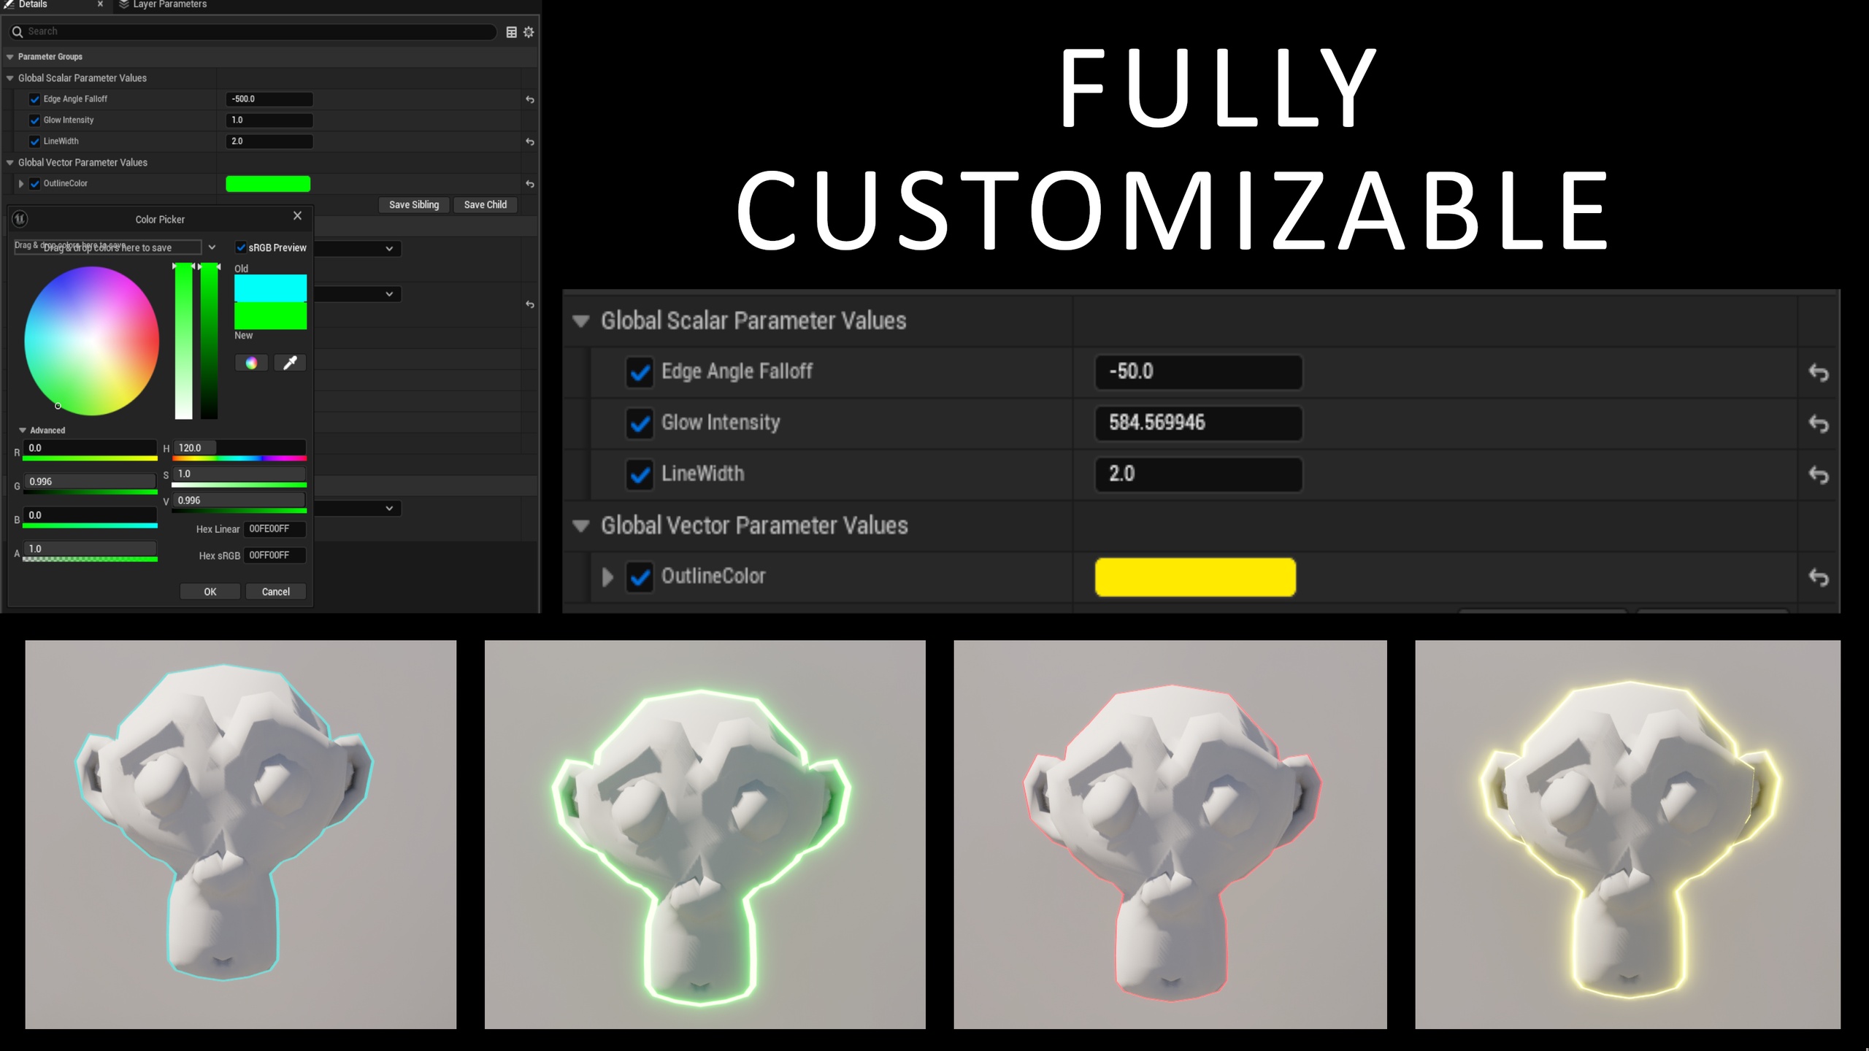The height and width of the screenshot is (1051, 1869).
Task: Toggle Edge Angle Falloff checkbox in small panel
Action: click(34, 99)
